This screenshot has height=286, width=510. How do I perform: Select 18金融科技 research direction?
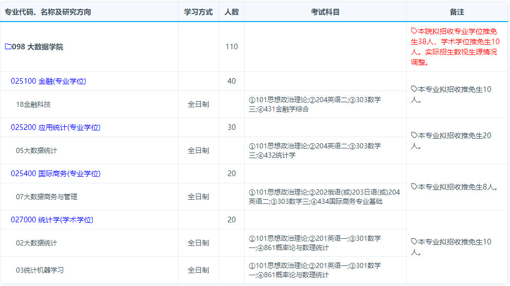[33, 104]
